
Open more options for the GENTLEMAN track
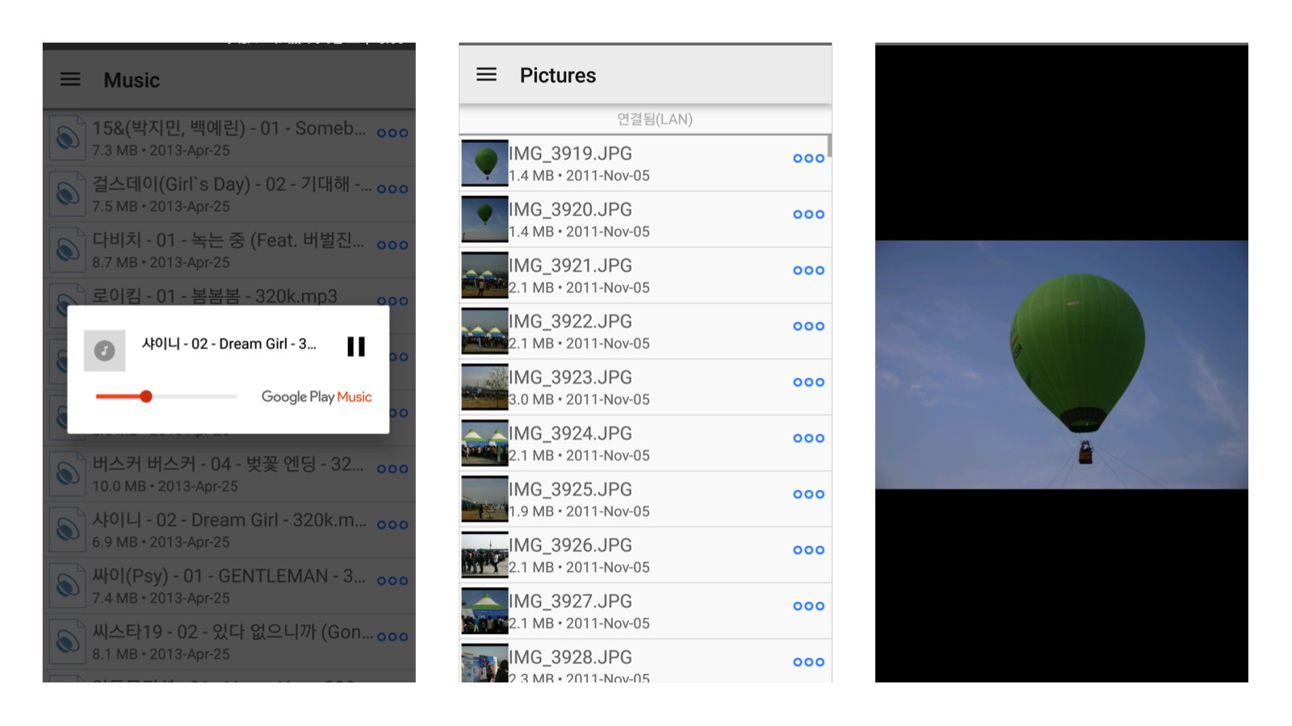point(392,581)
